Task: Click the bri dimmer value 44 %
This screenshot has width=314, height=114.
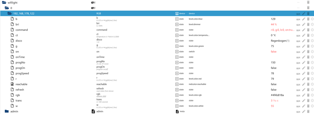Action: click(x=274, y=24)
